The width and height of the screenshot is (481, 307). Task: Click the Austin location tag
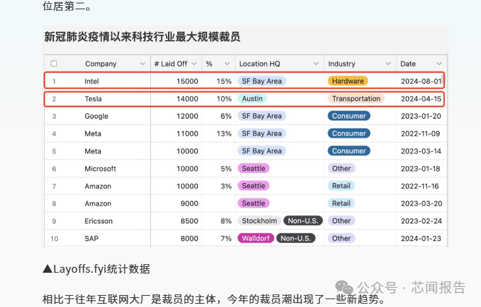pyautogui.click(x=252, y=98)
